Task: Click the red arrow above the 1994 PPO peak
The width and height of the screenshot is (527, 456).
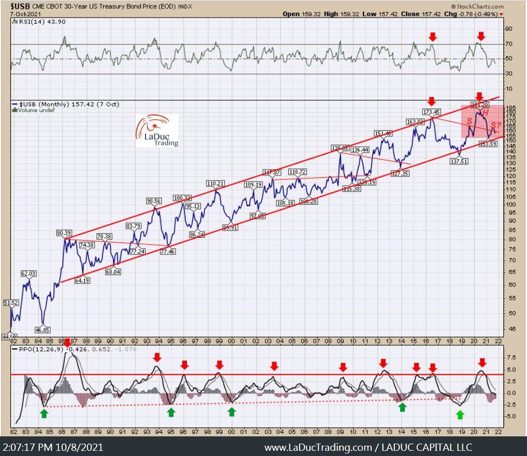Action: (157, 357)
